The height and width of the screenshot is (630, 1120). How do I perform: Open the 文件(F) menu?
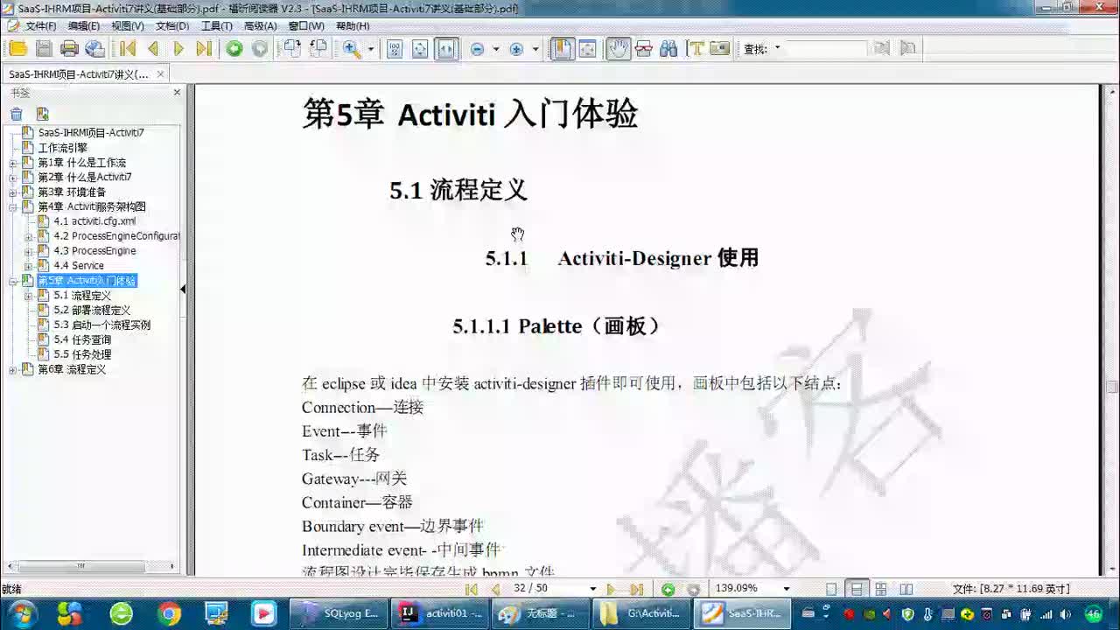click(x=40, y=25)
